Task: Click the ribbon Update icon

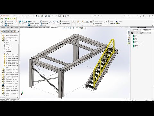Action: (106, 22)
